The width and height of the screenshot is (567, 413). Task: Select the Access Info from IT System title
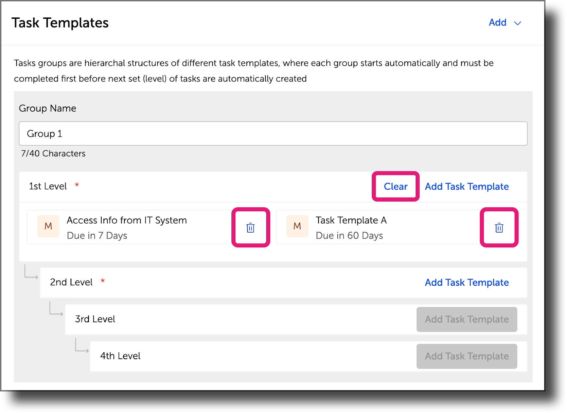127,221
